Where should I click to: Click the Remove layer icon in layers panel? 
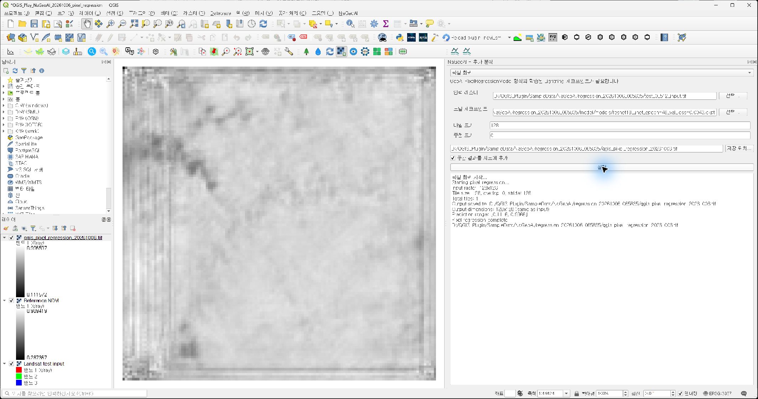coord(73,229)
